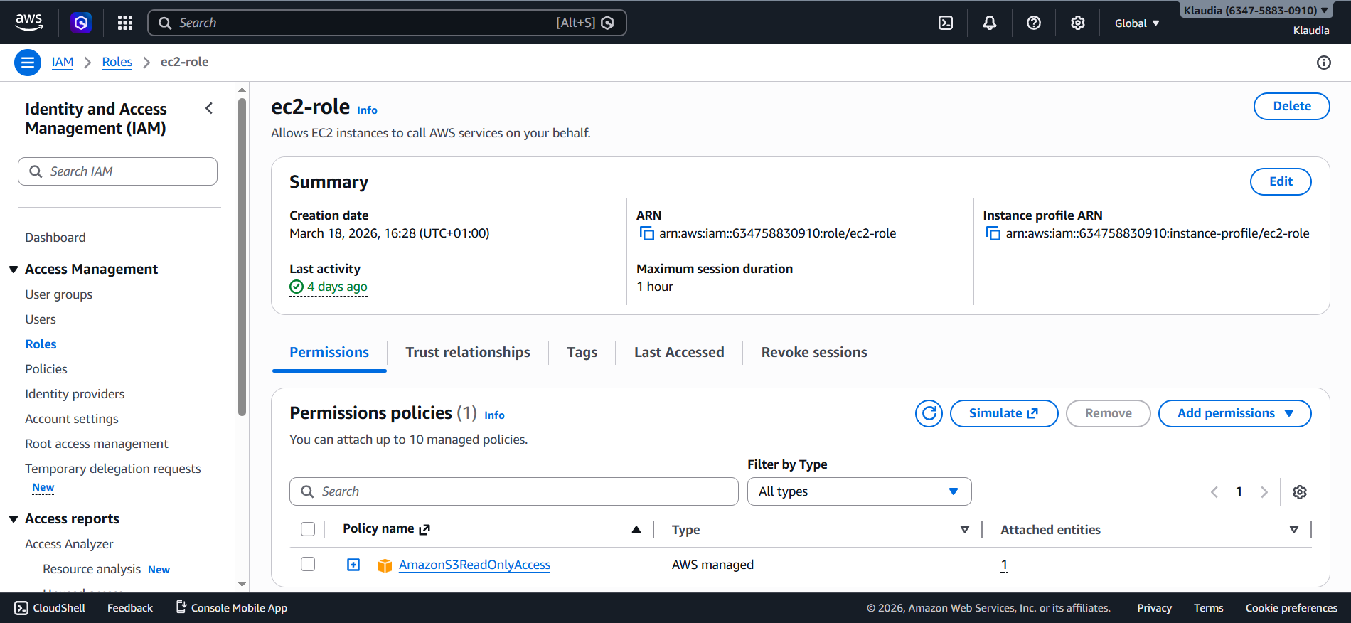Copy the instance profile ARN
1351x623 pixels.
pos(993,233)
